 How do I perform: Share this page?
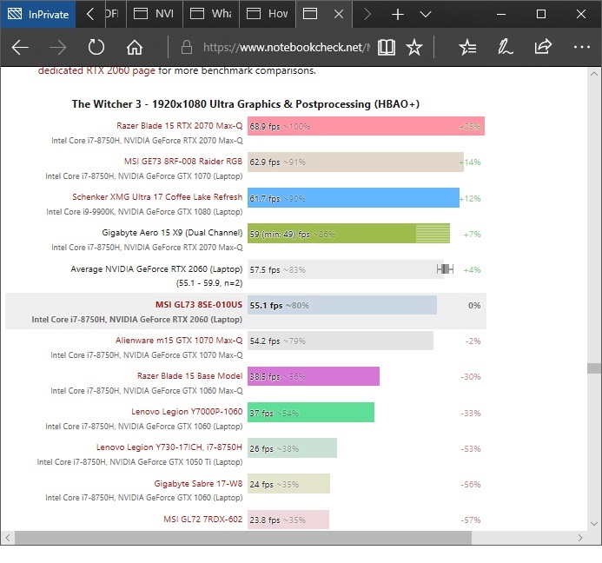coord(543,47)
